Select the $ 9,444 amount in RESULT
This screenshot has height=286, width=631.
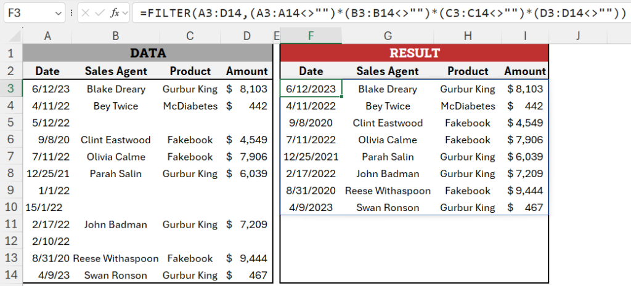(x=525, y=191)
